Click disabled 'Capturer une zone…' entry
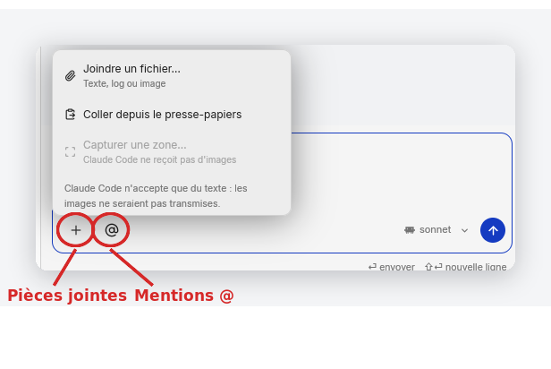Viewport: 551px width, 369px height. (172, 151)
